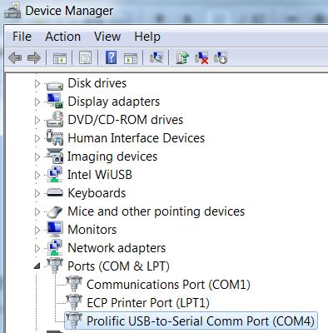
Task: Expand the Disk drives node
Action: coord(37,83)
